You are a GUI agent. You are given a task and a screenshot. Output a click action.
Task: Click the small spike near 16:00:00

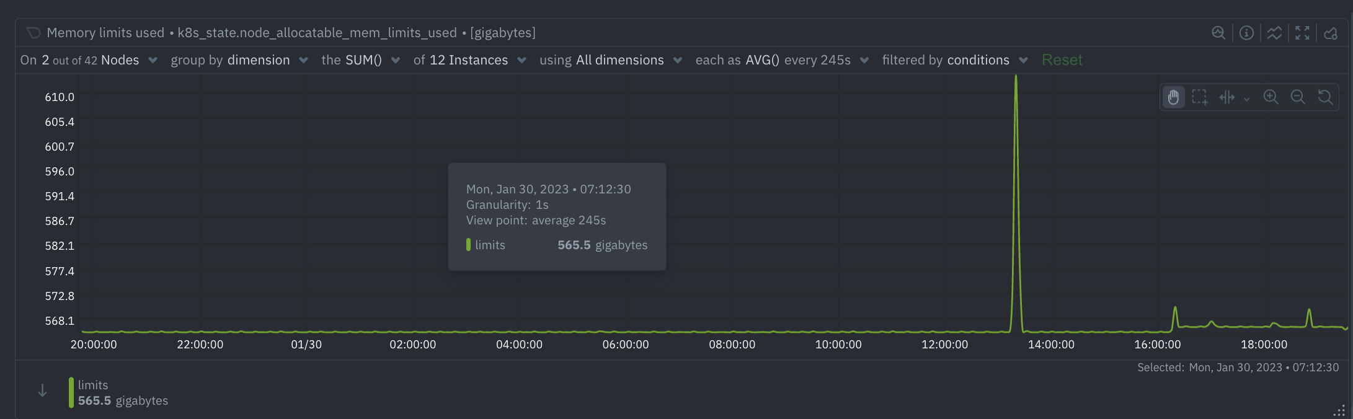point(1175,308)
